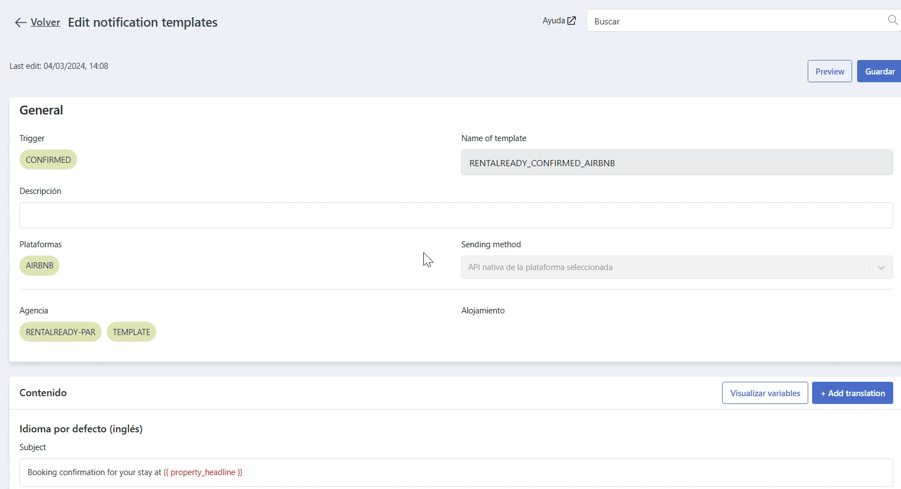Select the AIRBNB platform tag
The height and width of the screenshot is (489, 901).
pos(39,266)
